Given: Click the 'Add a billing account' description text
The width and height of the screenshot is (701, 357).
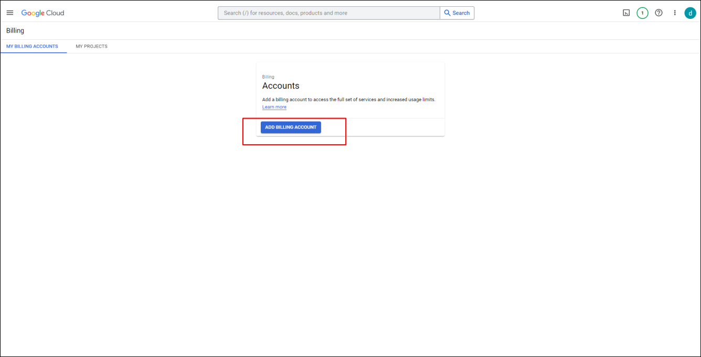Looking at the screenshot, I should tap(348, 99).
